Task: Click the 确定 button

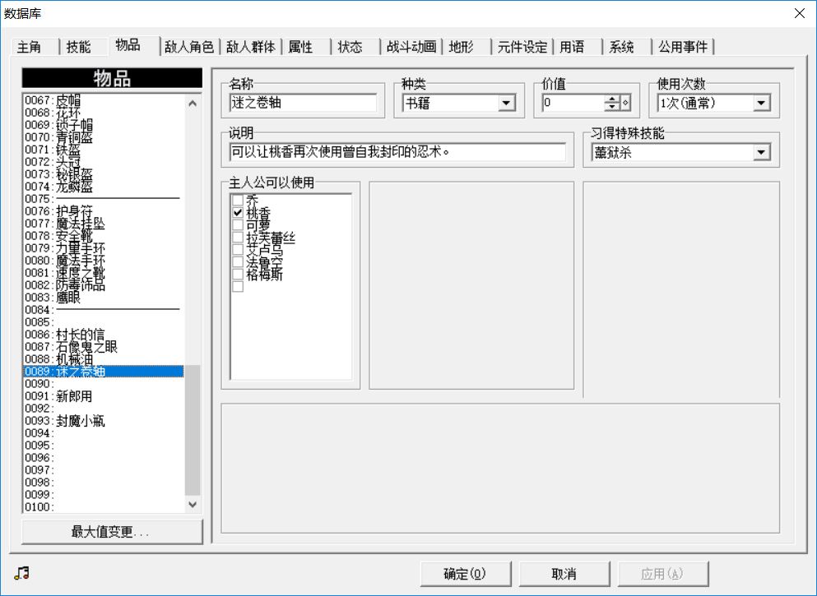Action: click(x=465, y=574)
